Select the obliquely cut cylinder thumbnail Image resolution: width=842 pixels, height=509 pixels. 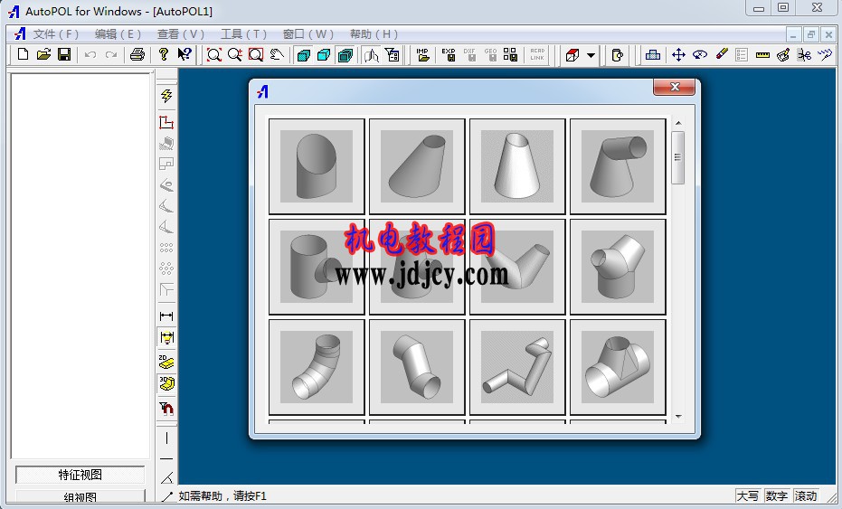(x=317, y=166)
